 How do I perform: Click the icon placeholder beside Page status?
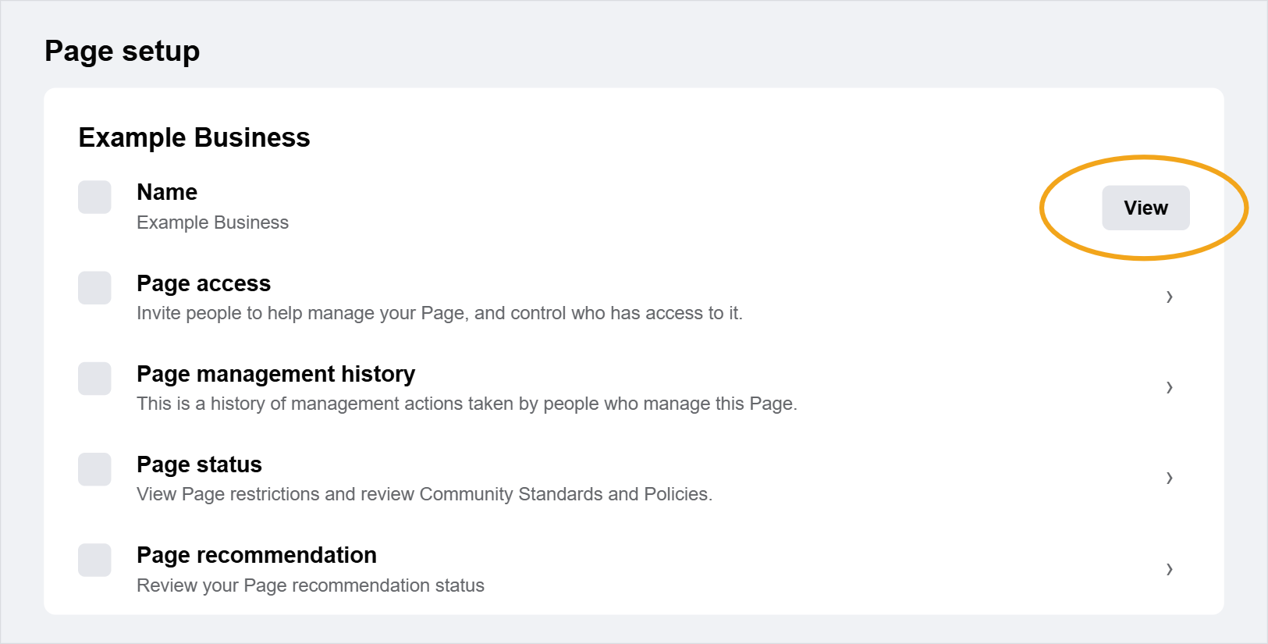click(x=94, y=469)
